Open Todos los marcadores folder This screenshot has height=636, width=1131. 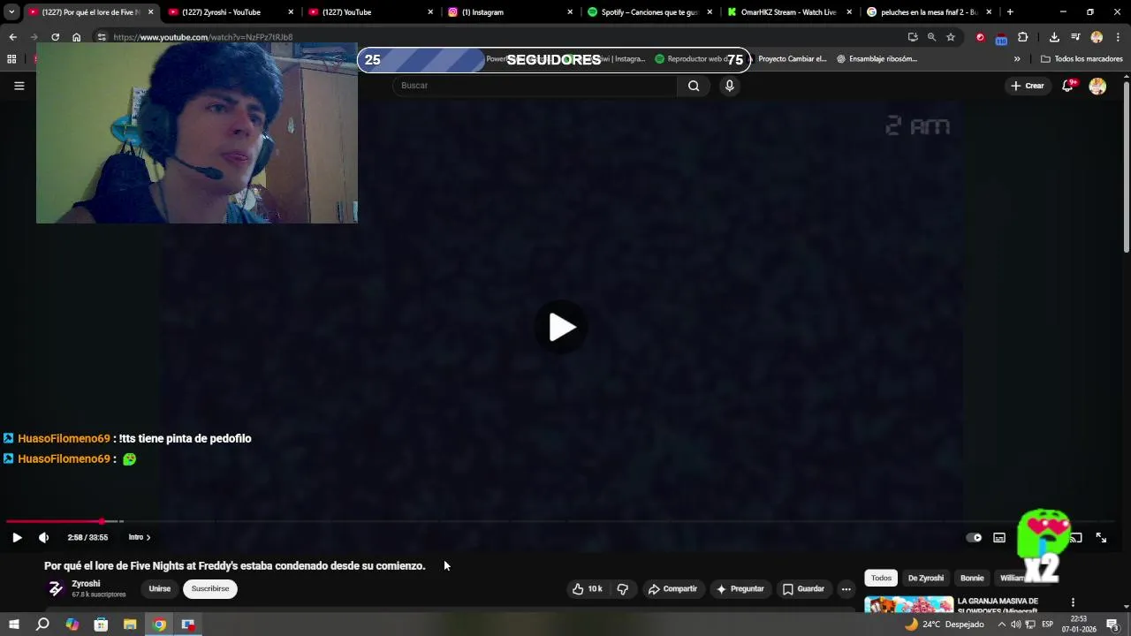coord(1082,59)
